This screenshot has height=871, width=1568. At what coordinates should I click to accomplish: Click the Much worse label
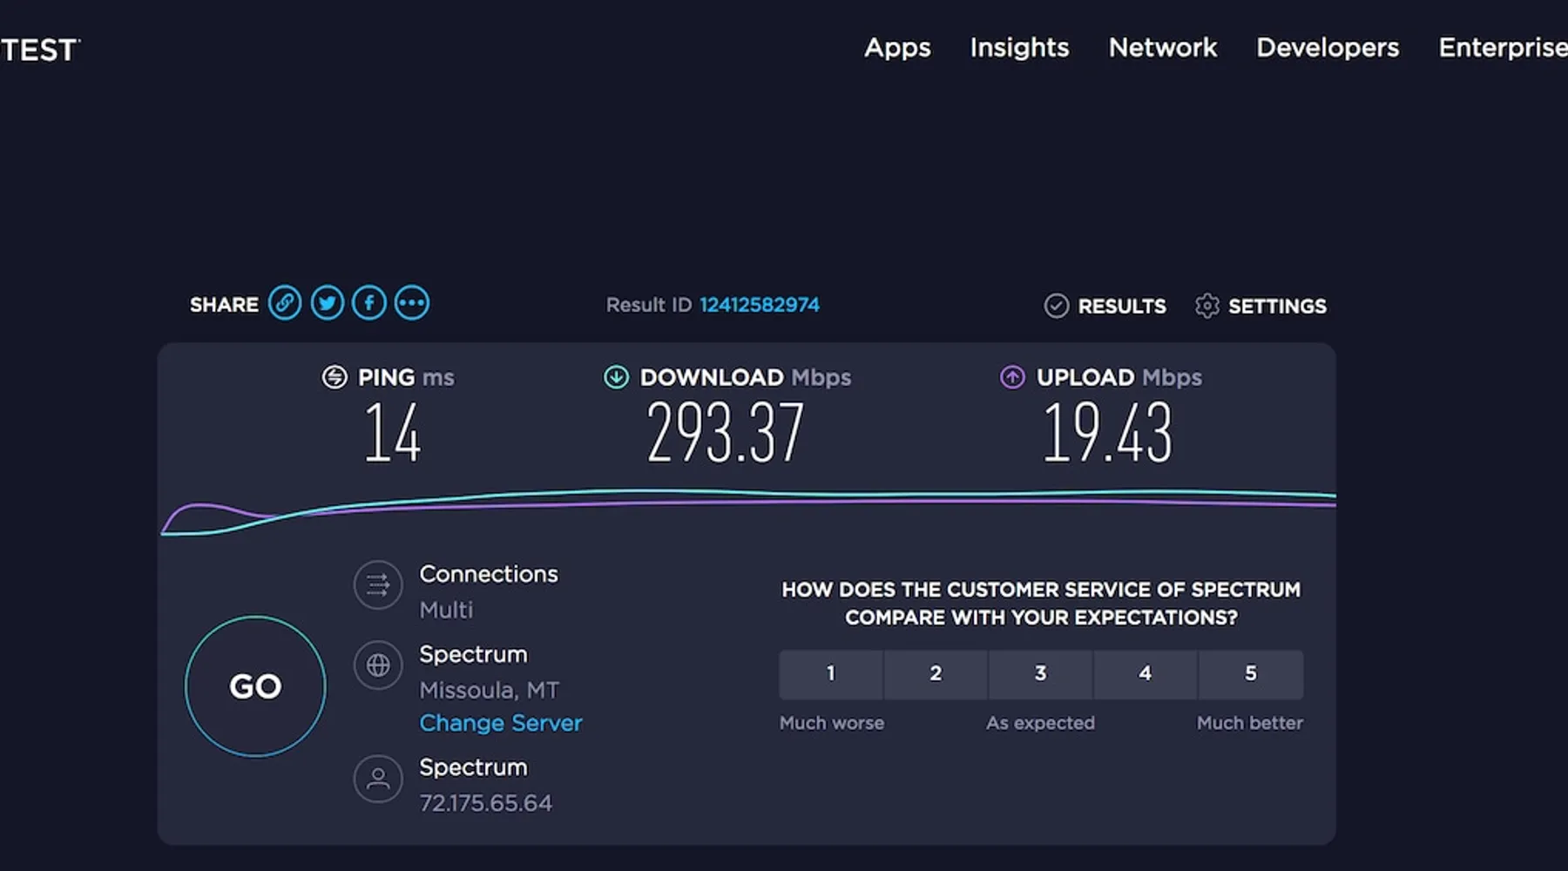pyautogui.click(x=832, y=723)
